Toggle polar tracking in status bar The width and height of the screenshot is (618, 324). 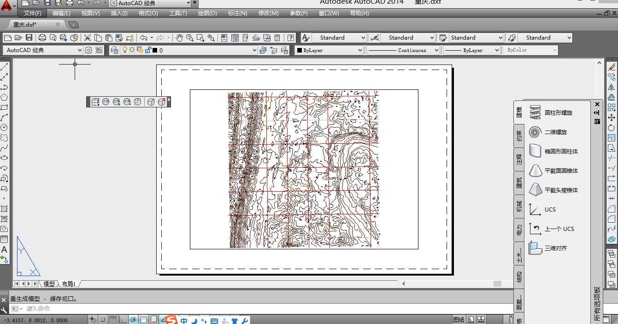point(133,319)
